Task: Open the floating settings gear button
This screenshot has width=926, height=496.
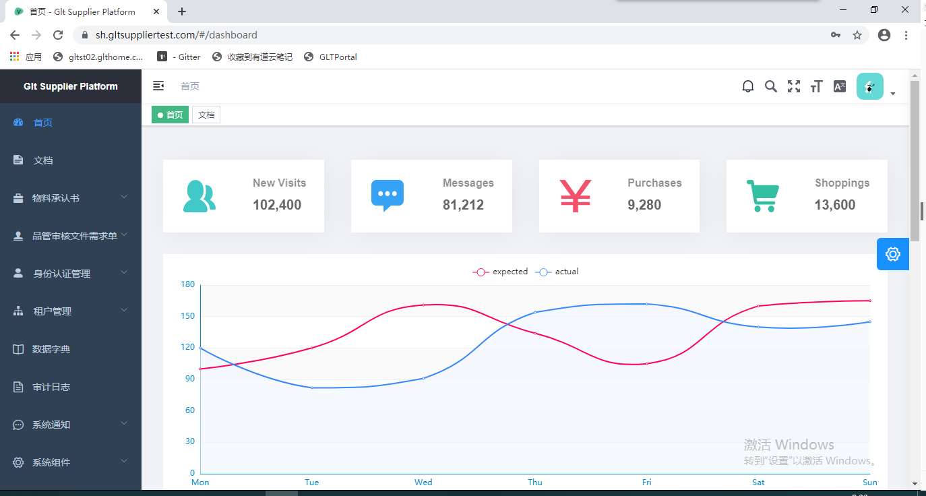Action: click(x=892, y=254)
